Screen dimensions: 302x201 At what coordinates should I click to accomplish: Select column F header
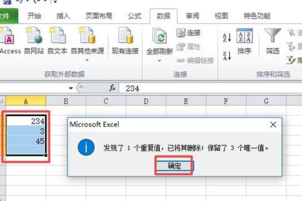tap(226, 101)
